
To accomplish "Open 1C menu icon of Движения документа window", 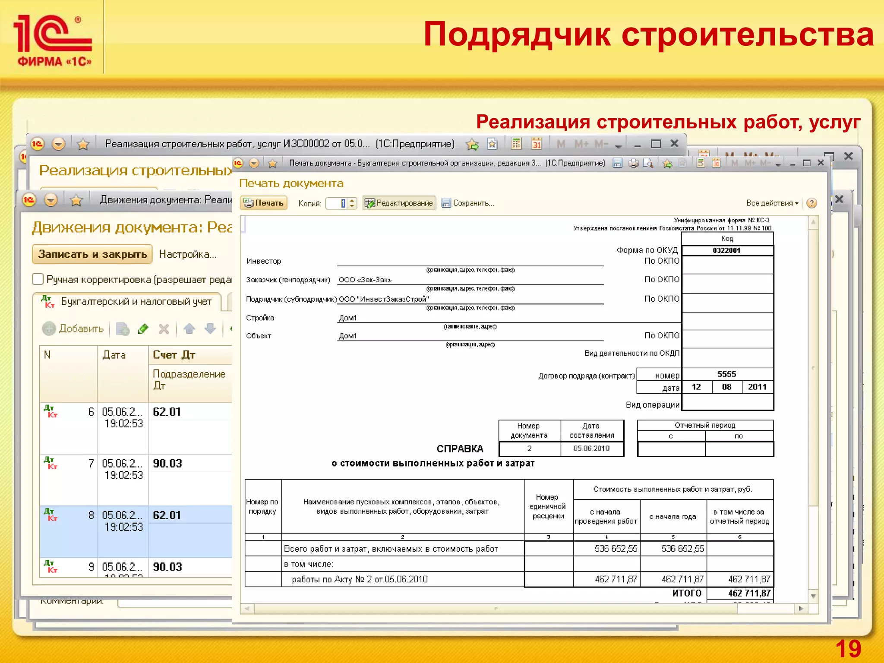I will click(x=29, y=200).
